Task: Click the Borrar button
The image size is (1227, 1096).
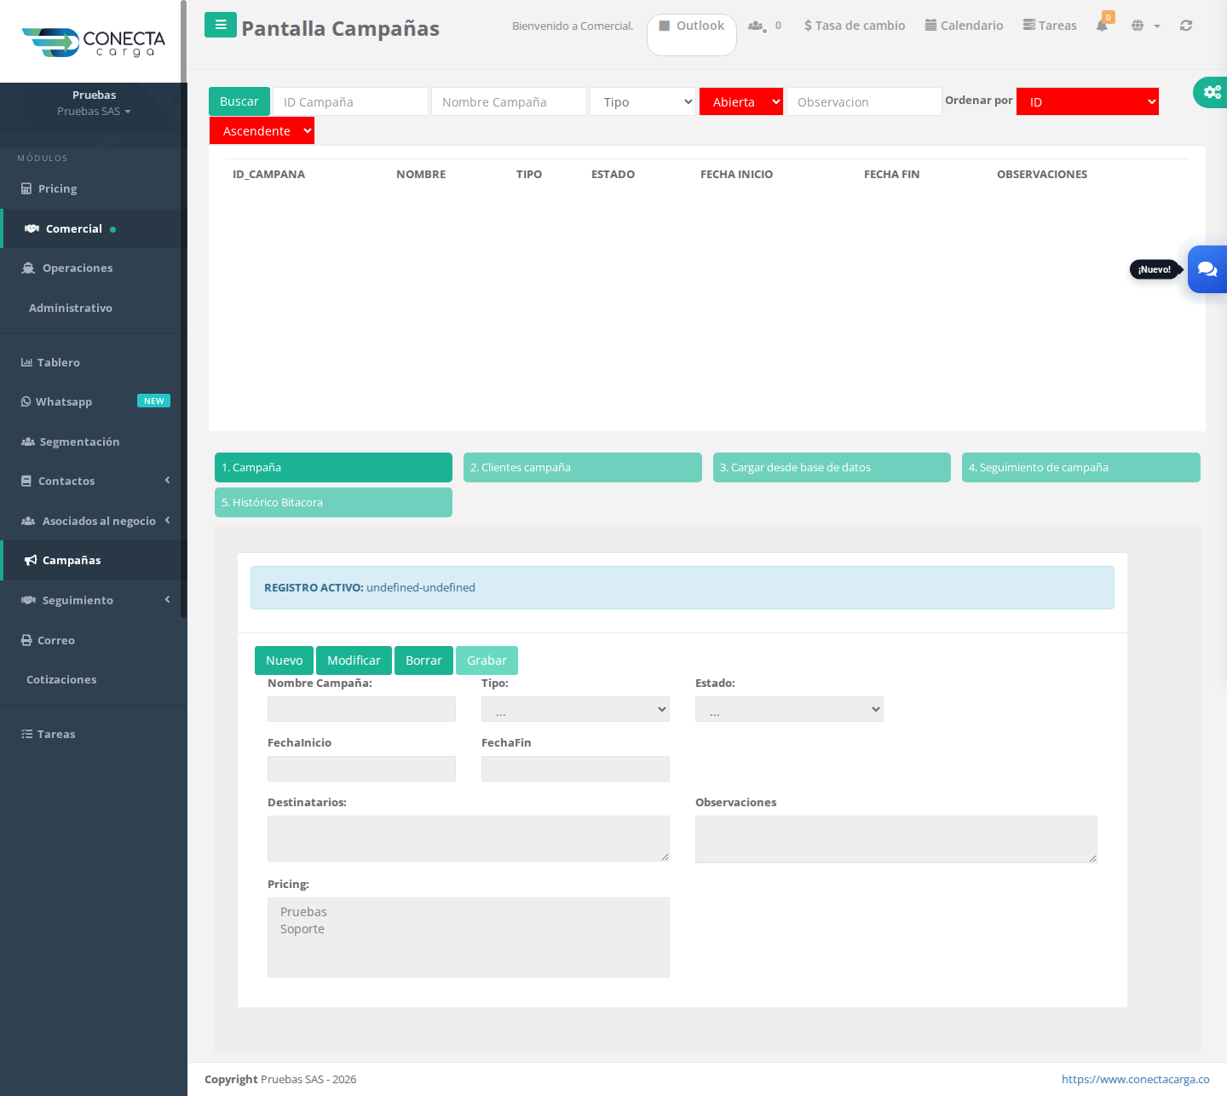Action: tap(423, 660)
